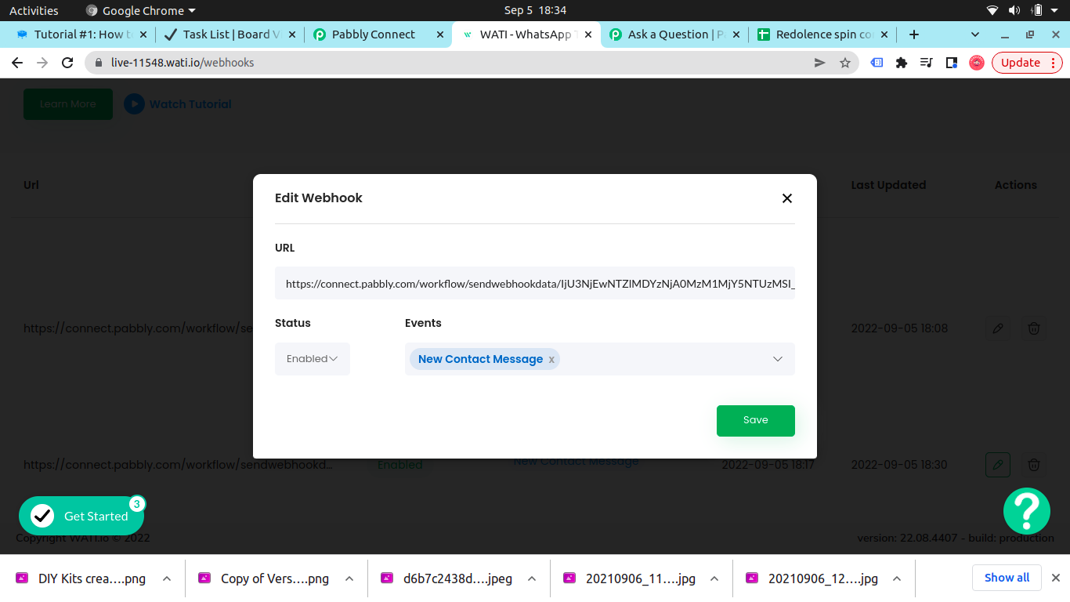Remove the New Contact Message event tag
Image resolution: width=1070 pixels, height=602 pixels.
(x=551, y=359)
